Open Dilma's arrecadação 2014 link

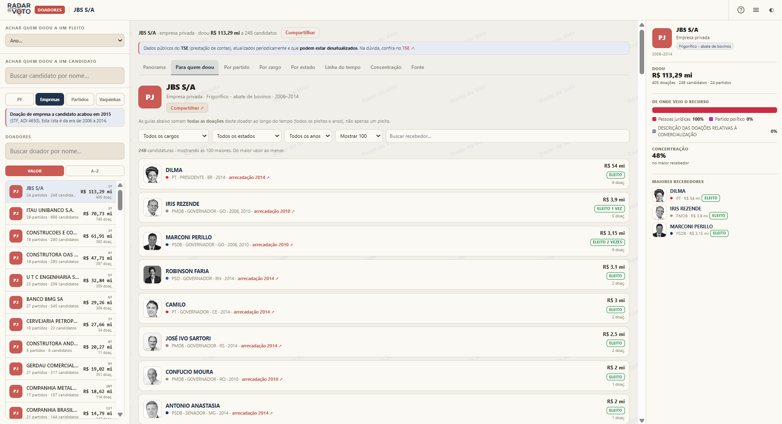coord(249,178)
